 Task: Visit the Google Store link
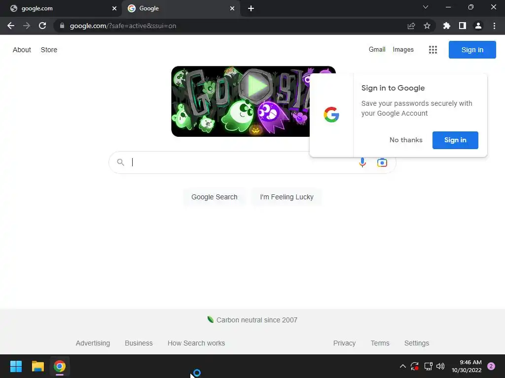tap(49, 50)
